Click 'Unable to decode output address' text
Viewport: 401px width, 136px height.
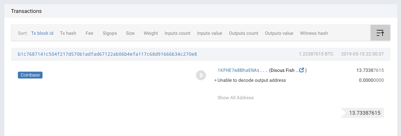[252, 80]
